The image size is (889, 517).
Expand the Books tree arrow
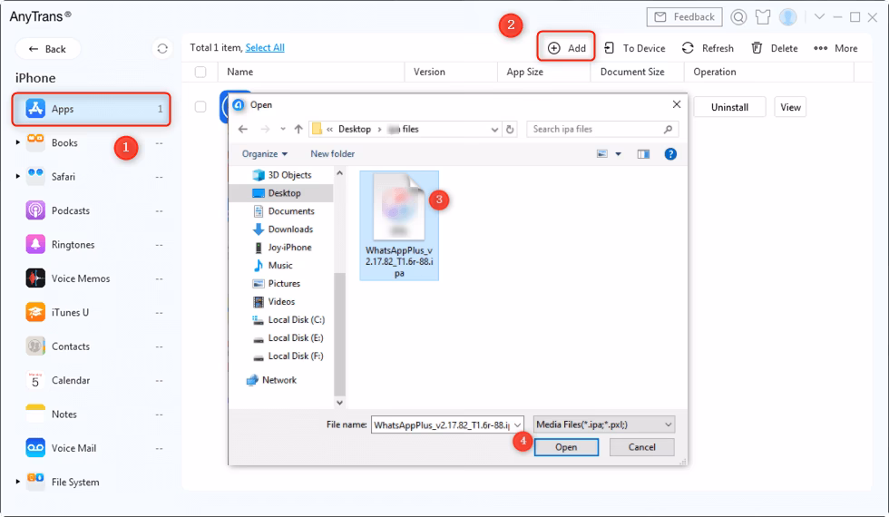click(17, 142)
